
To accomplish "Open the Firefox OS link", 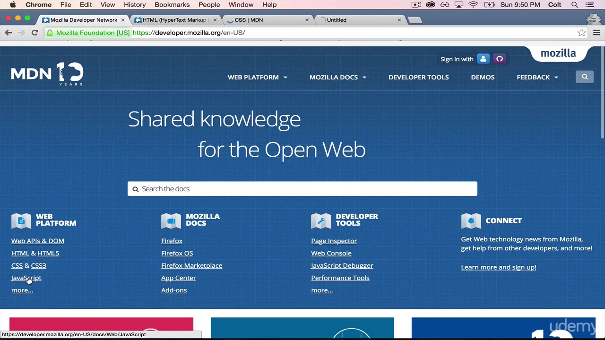I will [177, 253].
